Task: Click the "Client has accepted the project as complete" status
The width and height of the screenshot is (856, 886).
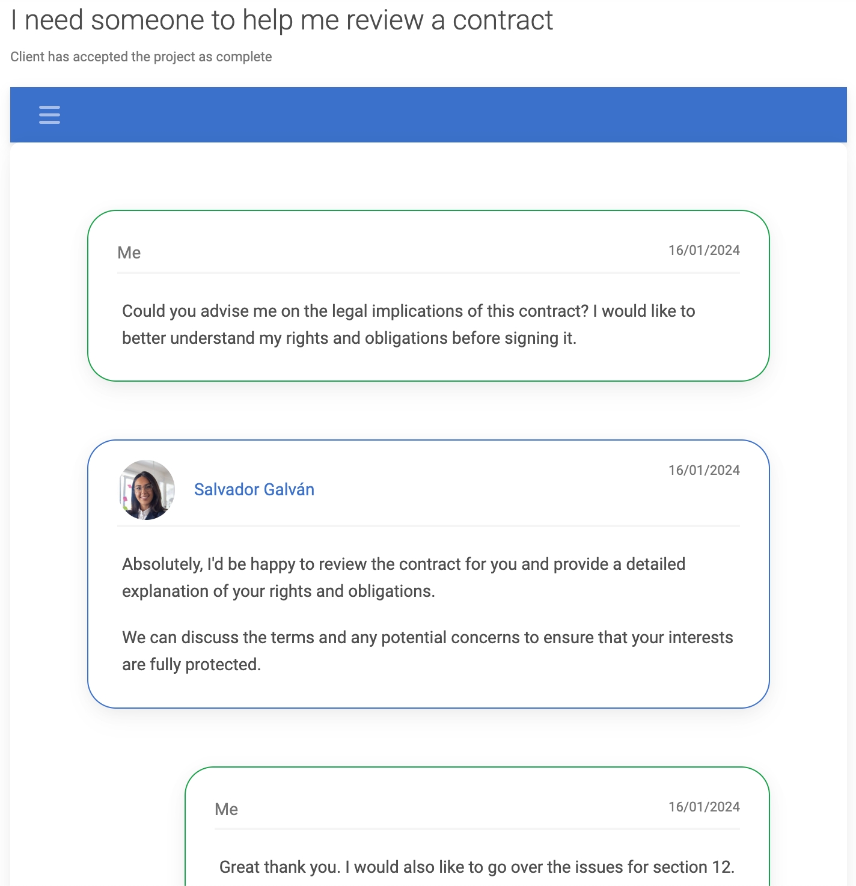Action: [x=141, y=57]
